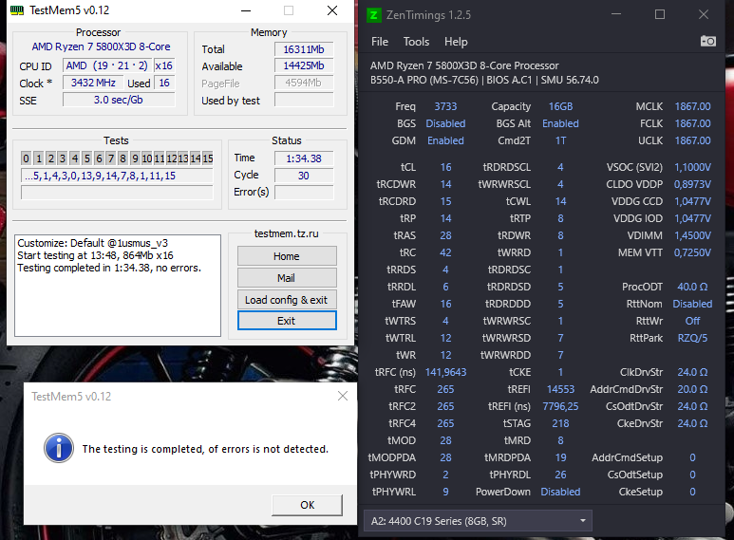734x540 pixels.
Task: Click the FCLK value 1867.00
Action: (x=692, y=123)
